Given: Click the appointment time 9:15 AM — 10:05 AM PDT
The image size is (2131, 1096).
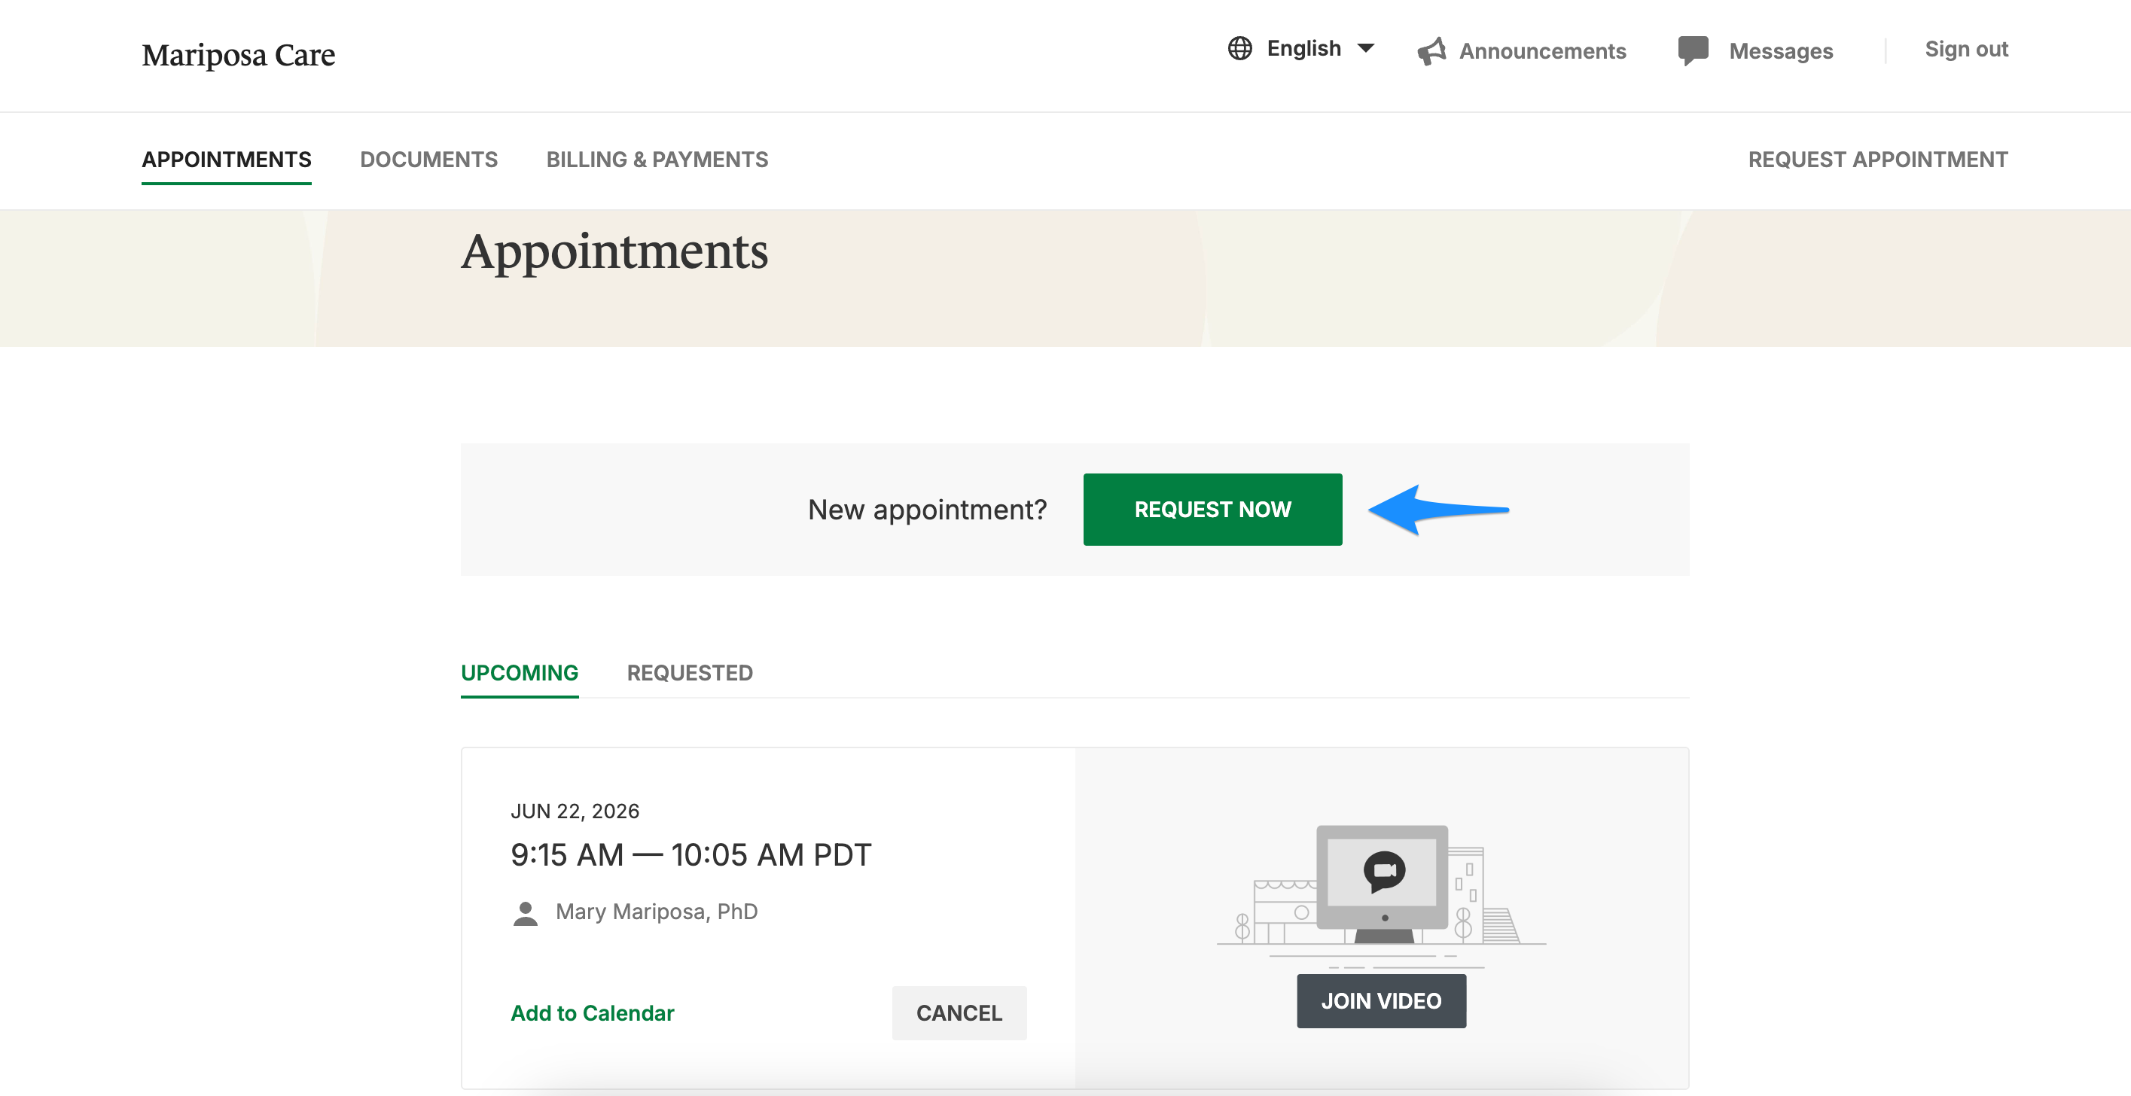Looking at the screenshot, I should click(x=691, y=855).
